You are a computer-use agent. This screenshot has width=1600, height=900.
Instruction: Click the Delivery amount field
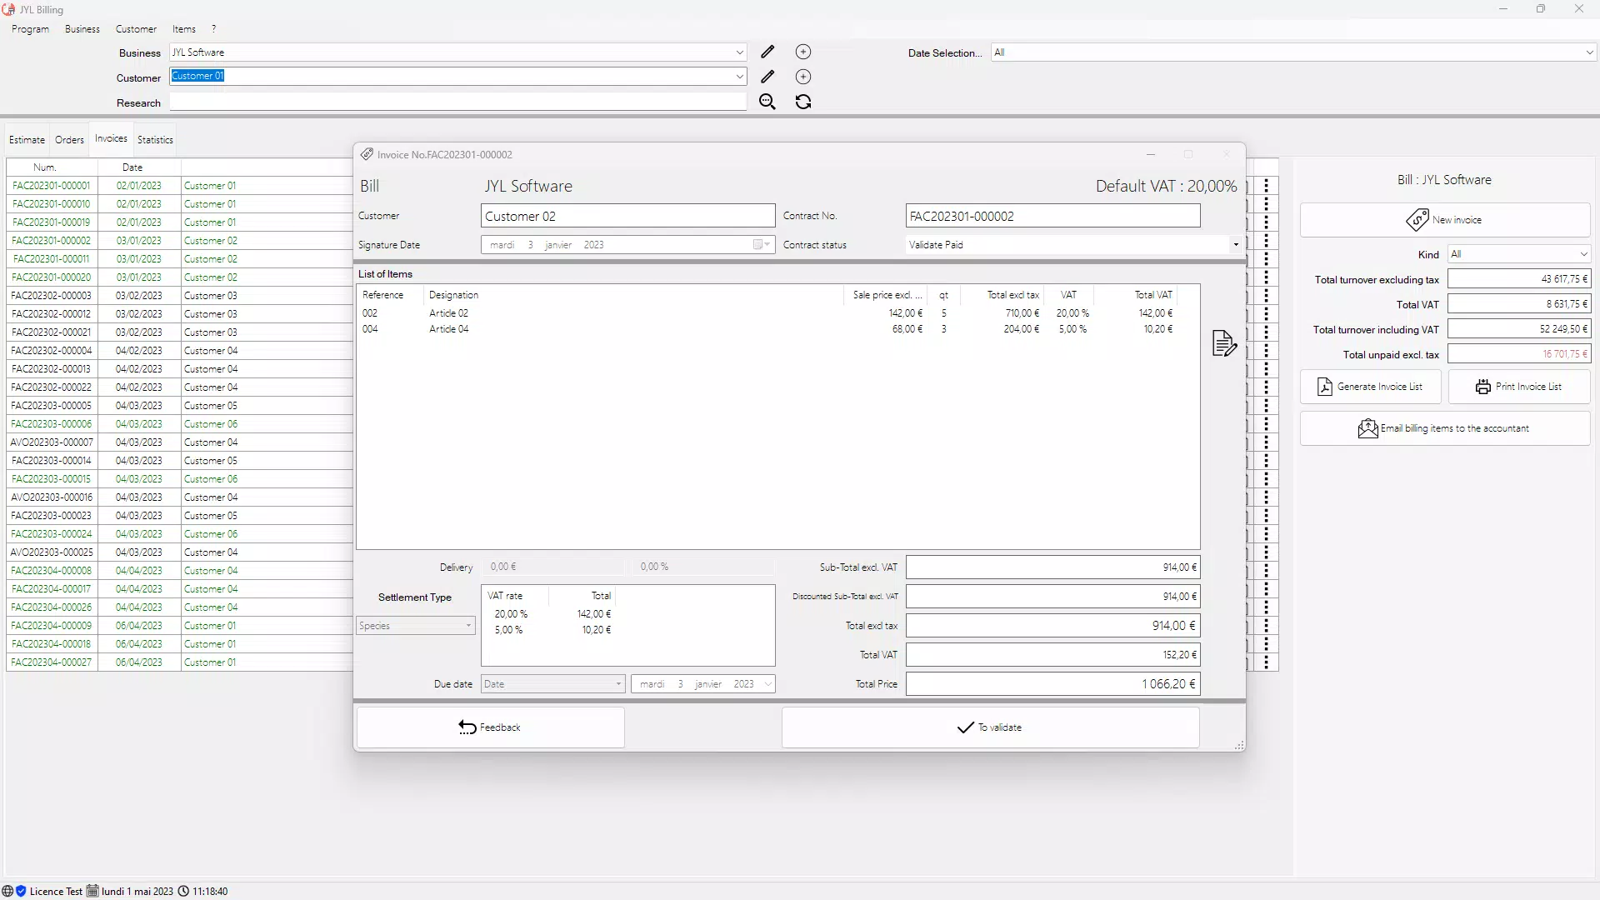pos(554,567)
